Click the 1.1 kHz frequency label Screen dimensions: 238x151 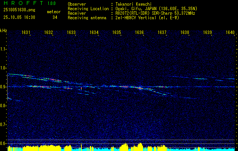[x=3, y=49]
